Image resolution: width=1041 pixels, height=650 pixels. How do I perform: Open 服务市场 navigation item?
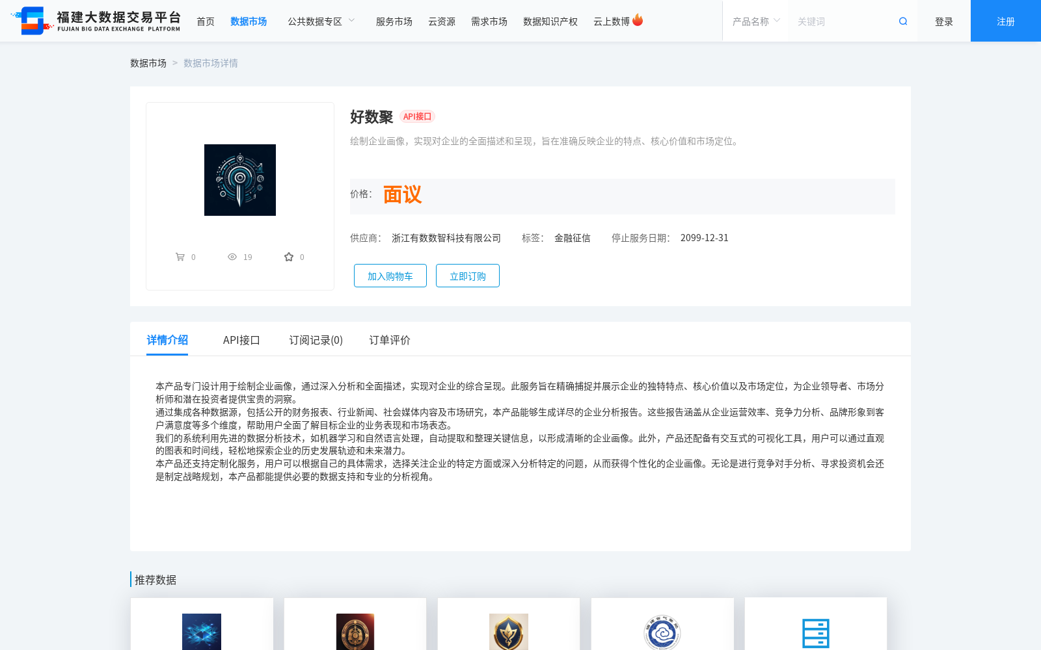(394, 21)
